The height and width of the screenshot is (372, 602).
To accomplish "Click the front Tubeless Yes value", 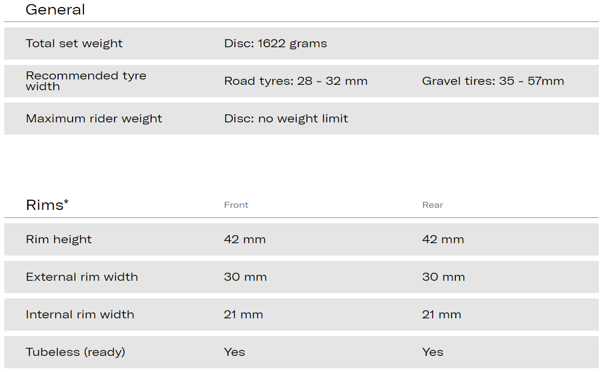I will click(234, 352).
